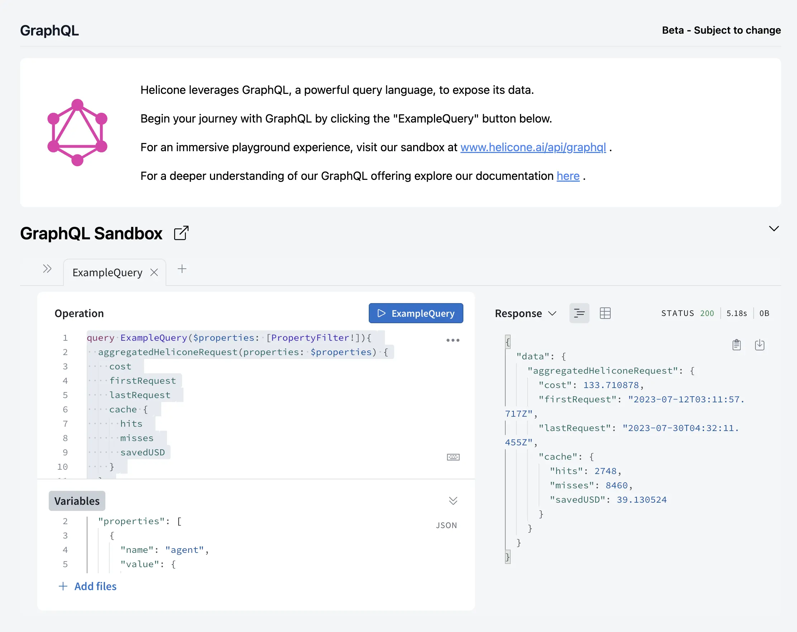Create a new query tab
797x632 pixels.
tap(182, 269)
